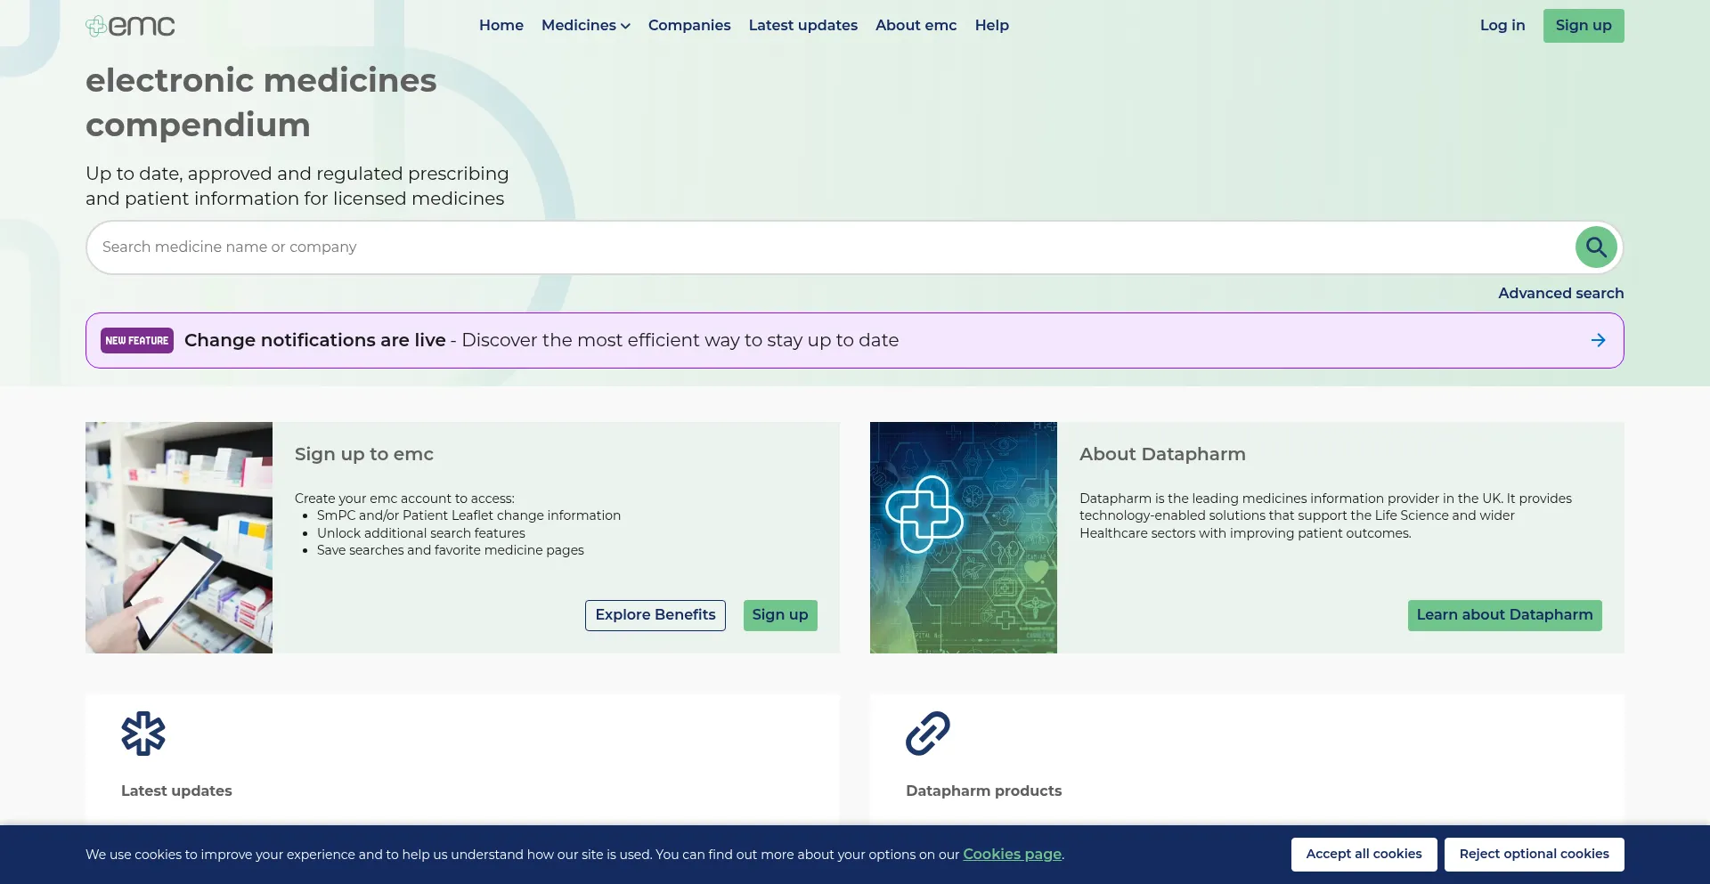Click the green magnifier search button

(1596, 247)
